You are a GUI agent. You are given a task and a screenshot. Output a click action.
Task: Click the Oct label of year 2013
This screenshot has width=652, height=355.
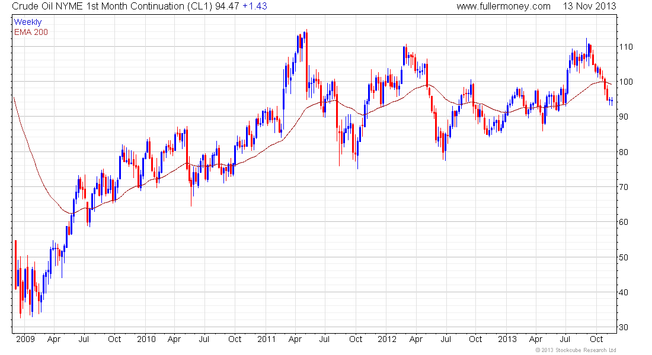pos(596,339)
